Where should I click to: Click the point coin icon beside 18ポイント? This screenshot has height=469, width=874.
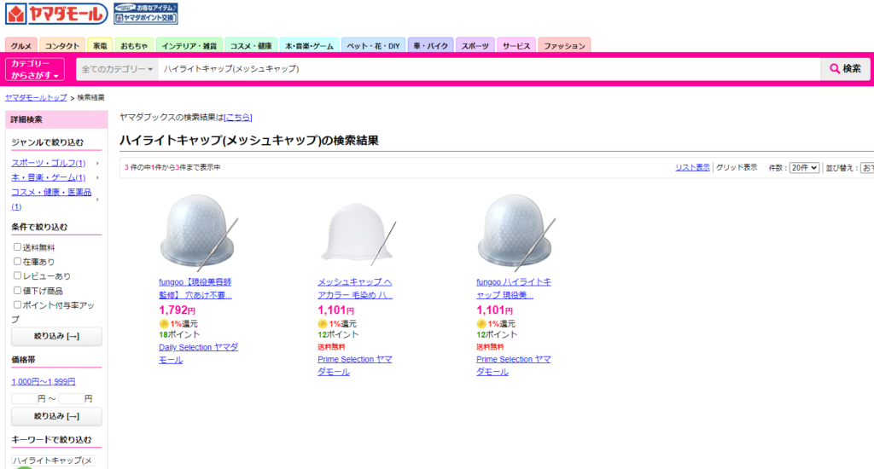coord(164,324)
